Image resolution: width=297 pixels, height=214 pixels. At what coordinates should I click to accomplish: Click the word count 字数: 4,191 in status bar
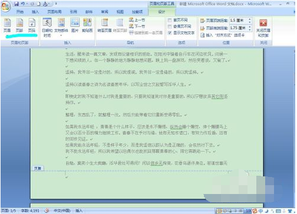(x=30, y=210)
